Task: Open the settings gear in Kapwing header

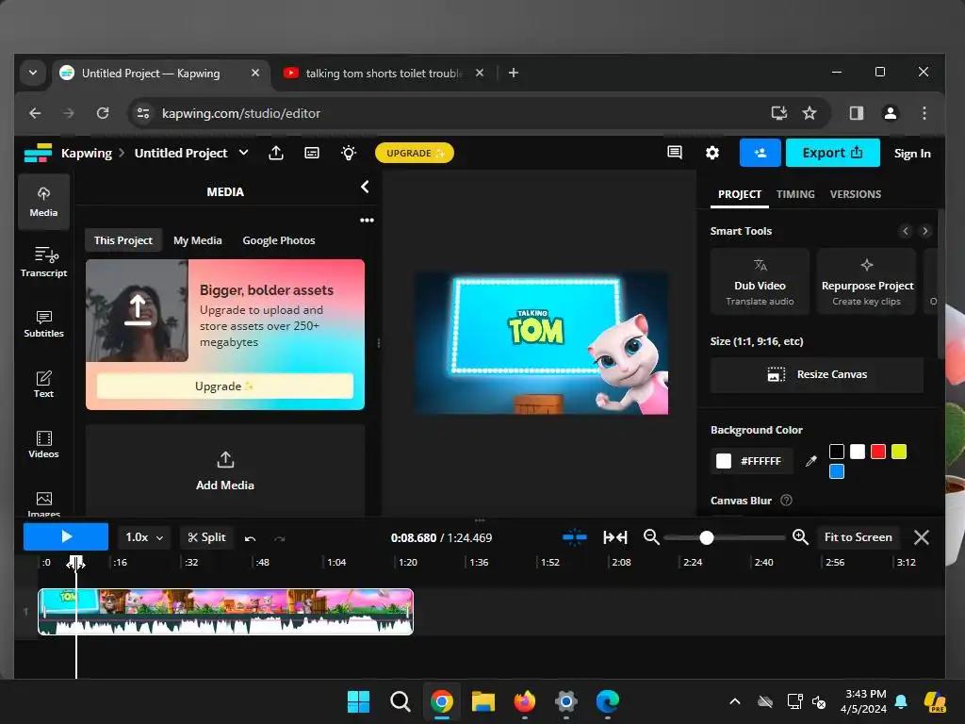Action: point(712,153)
